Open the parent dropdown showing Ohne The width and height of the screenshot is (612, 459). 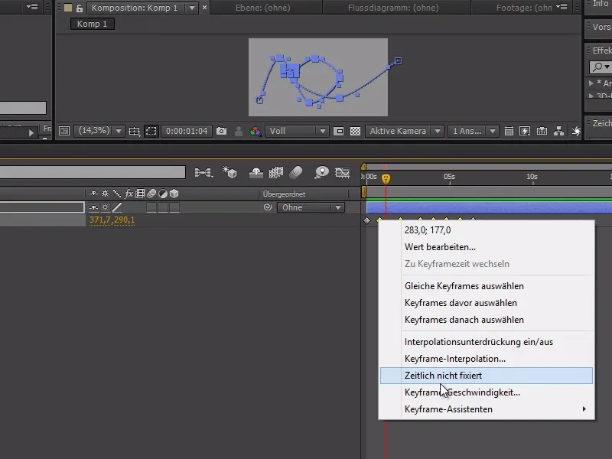coord(311,207)
